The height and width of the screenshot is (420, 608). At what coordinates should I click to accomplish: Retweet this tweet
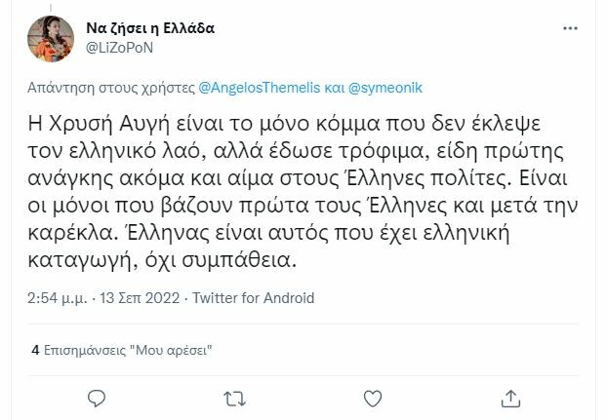click(234, 398)
